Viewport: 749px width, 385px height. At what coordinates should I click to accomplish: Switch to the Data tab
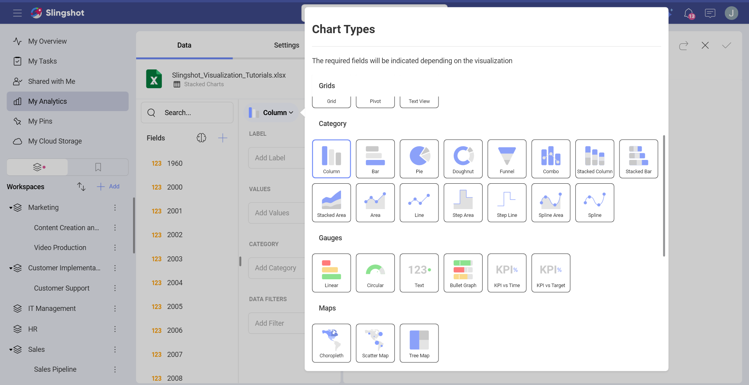point(184,45)
